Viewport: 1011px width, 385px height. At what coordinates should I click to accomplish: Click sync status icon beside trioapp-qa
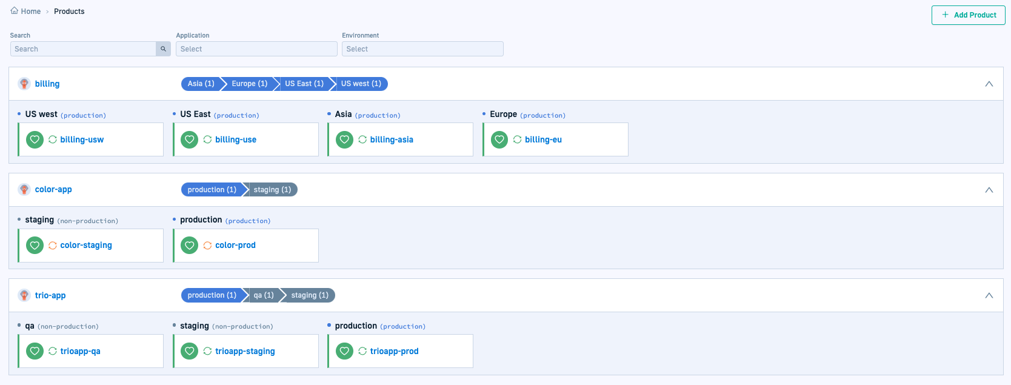pos(53,351)
